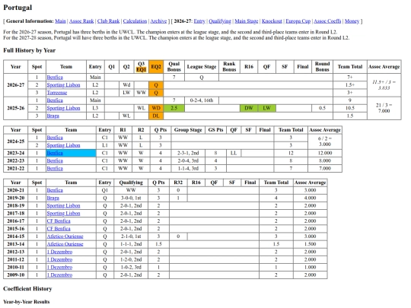
Task: Click the Portugal page title
Action: point(18,8)
